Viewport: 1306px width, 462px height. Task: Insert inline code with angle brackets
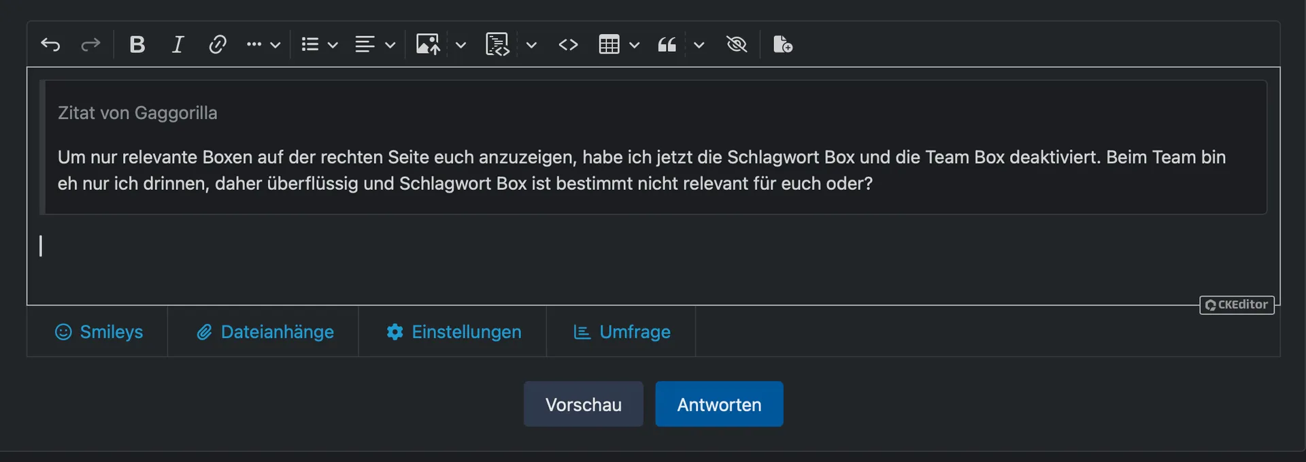(x=568, y=45)
